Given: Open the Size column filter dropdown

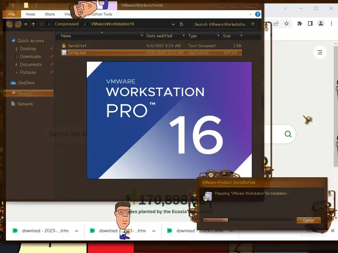Looking at the screenshot, I should point(241,36).
